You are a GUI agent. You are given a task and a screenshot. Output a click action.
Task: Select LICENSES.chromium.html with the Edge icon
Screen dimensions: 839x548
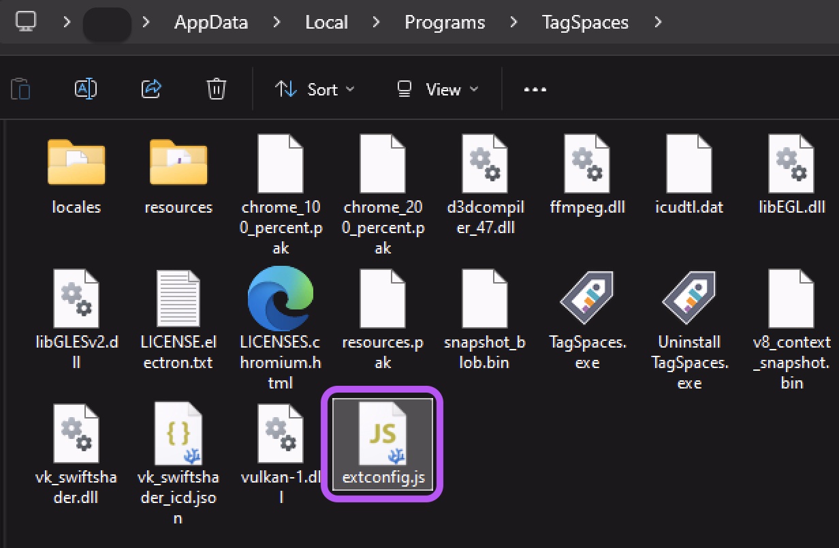coord(281,299)
